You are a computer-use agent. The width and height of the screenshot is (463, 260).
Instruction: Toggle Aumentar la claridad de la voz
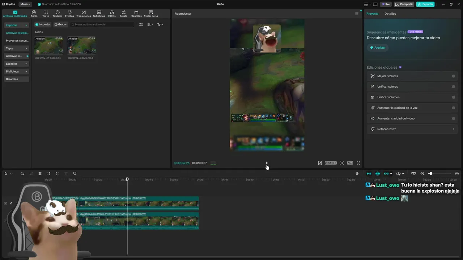point(454,108)
